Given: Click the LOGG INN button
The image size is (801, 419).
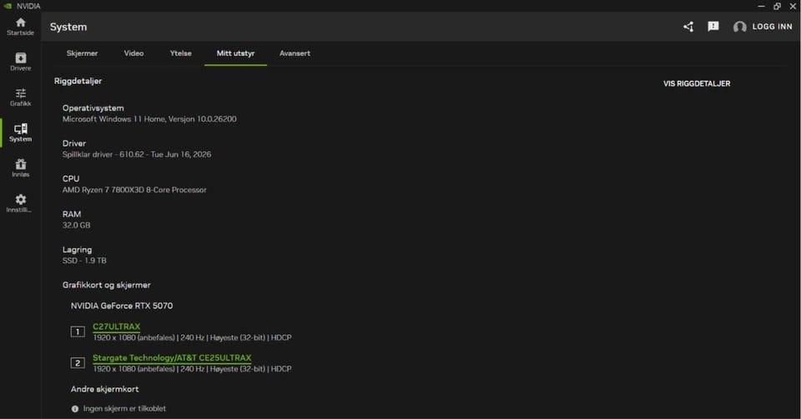Looking at the screenshot, I should pyautogui.click(x=772, y=27).
